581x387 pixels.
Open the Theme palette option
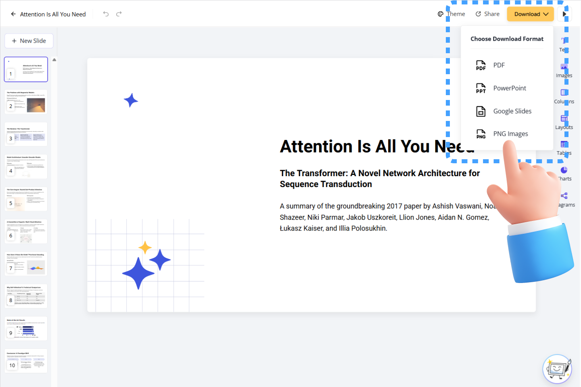click(451, 14)
